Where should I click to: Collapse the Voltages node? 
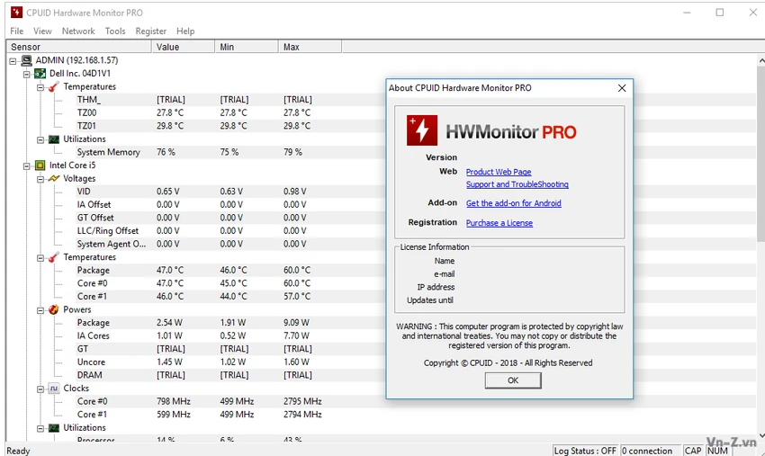click(40, 180)
